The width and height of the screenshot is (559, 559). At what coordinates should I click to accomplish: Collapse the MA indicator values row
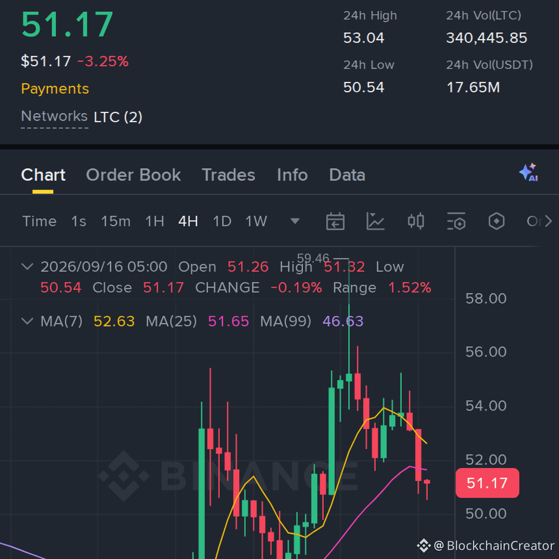point(27,321)
